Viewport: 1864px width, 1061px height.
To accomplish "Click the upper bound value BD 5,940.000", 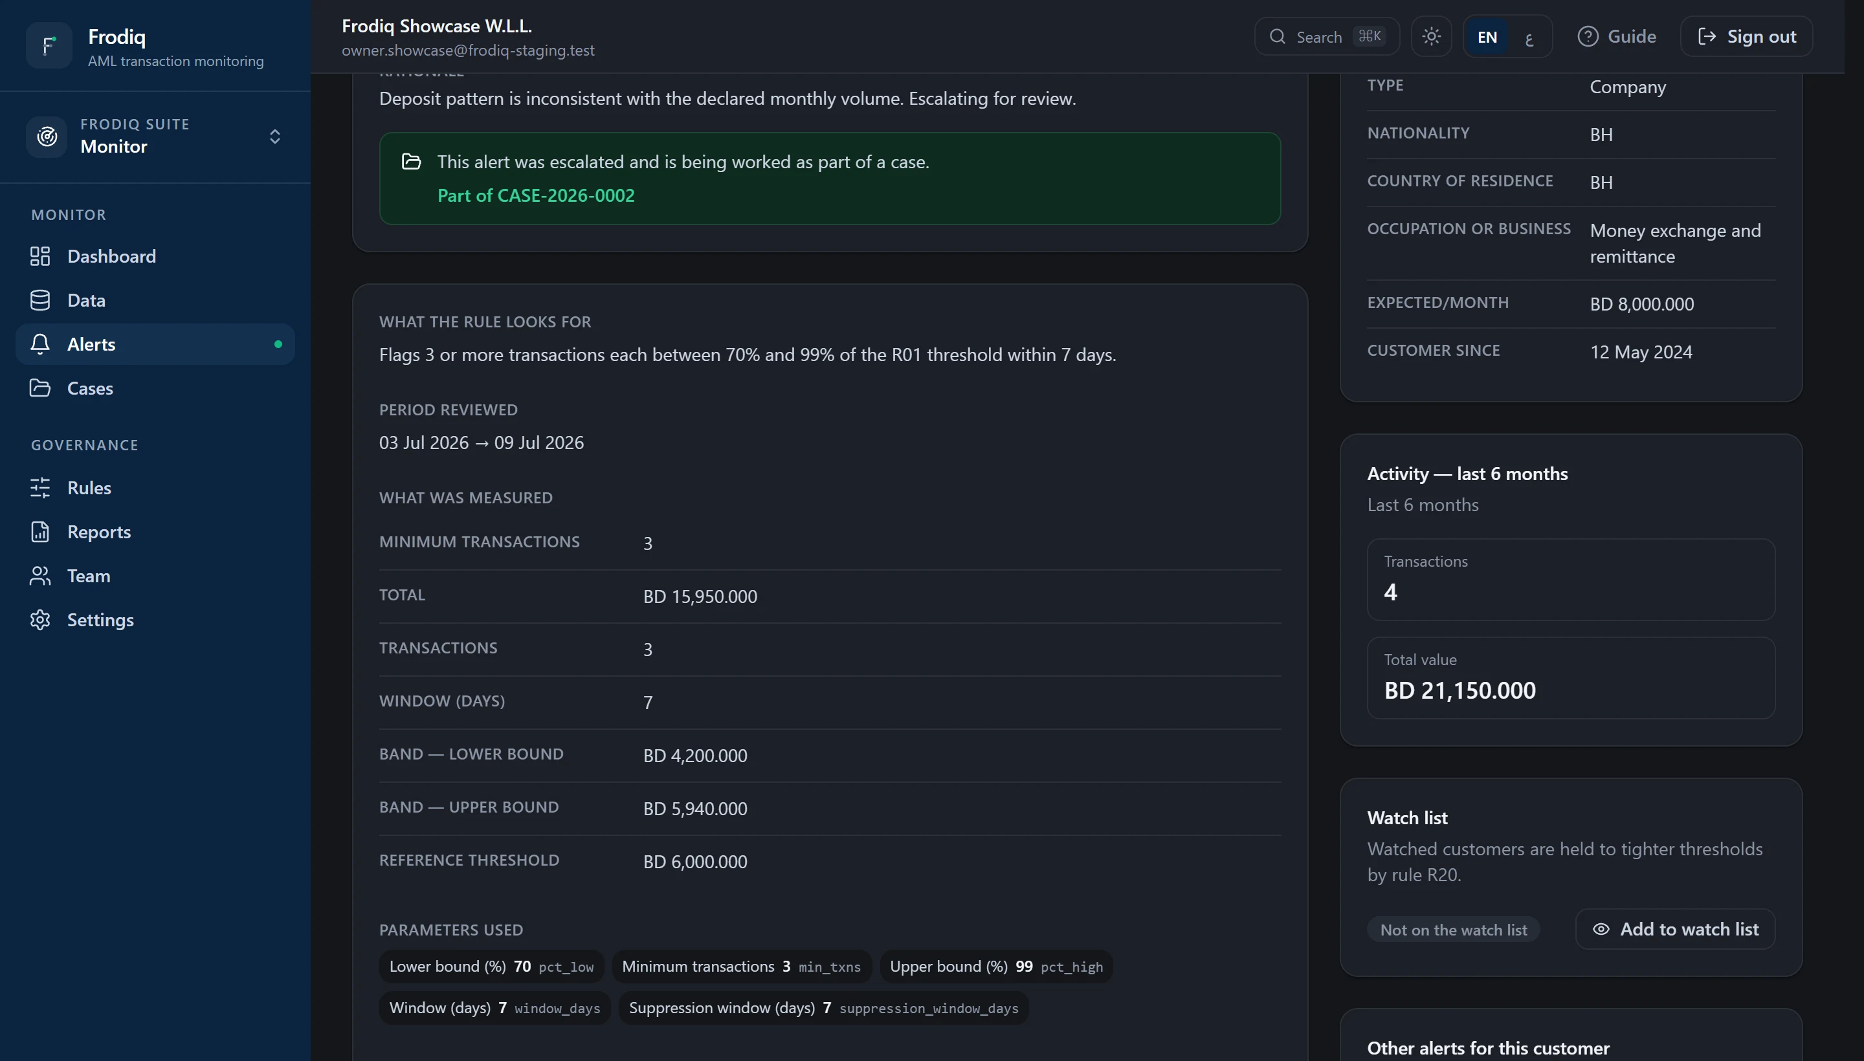I will click(694, 809).
